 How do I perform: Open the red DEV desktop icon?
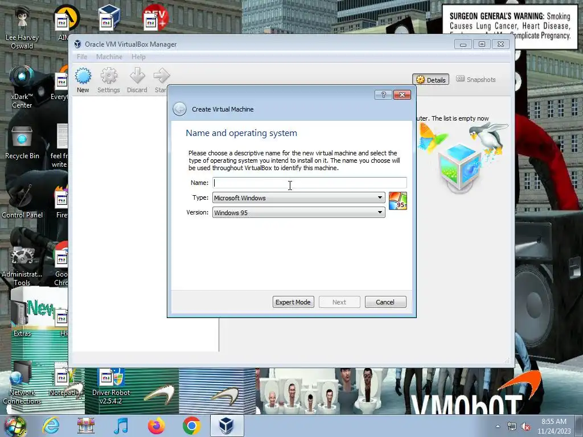point(155,17)
